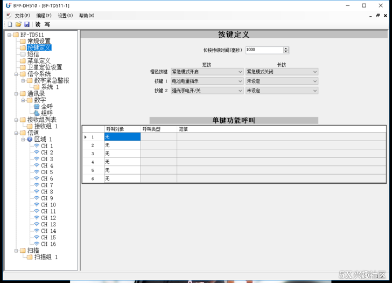Click the New file toolbar icon
This screenshot has height=283, width=392.
(10, 24)
